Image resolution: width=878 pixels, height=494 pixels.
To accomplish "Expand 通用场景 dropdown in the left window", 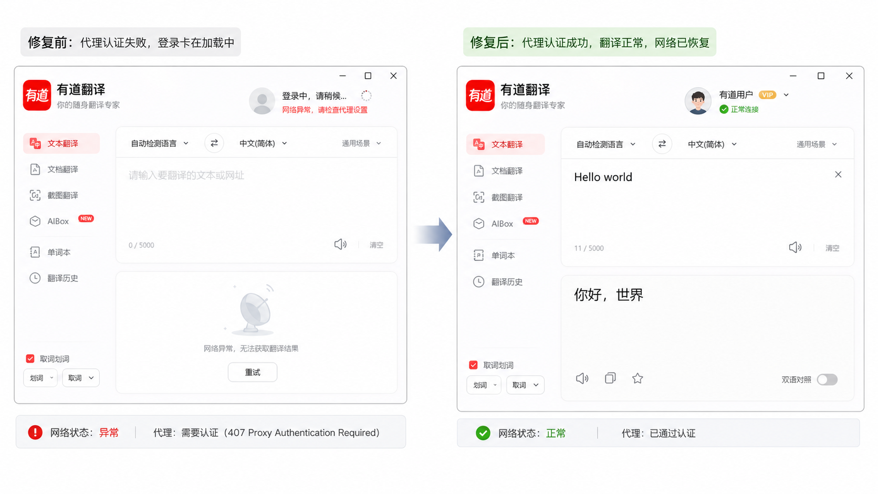I will click(x=361, y=143).
